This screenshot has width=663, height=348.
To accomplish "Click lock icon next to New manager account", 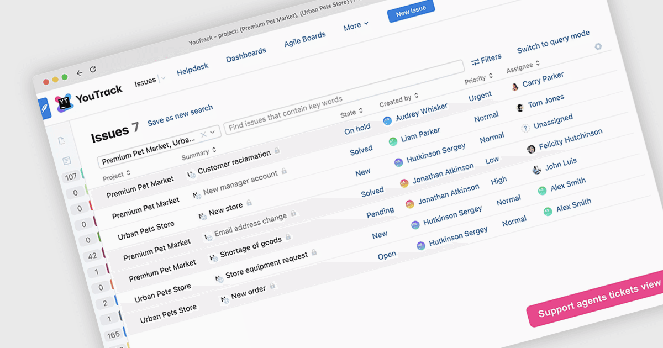I will [x=283, y=171].
